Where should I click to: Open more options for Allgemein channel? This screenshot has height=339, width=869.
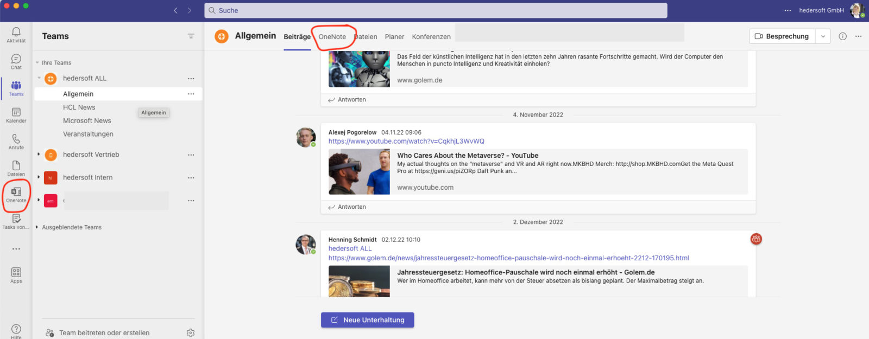click(191, 94)
